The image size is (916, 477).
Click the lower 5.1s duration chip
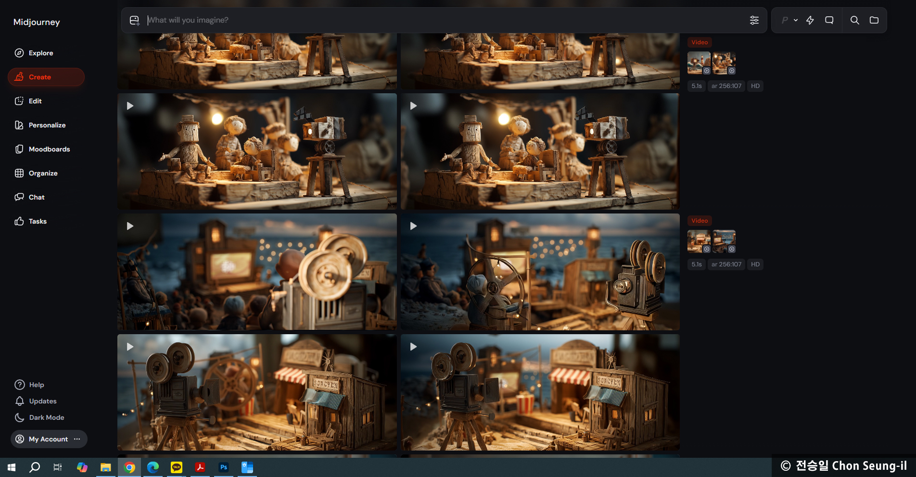pos(697,264)
